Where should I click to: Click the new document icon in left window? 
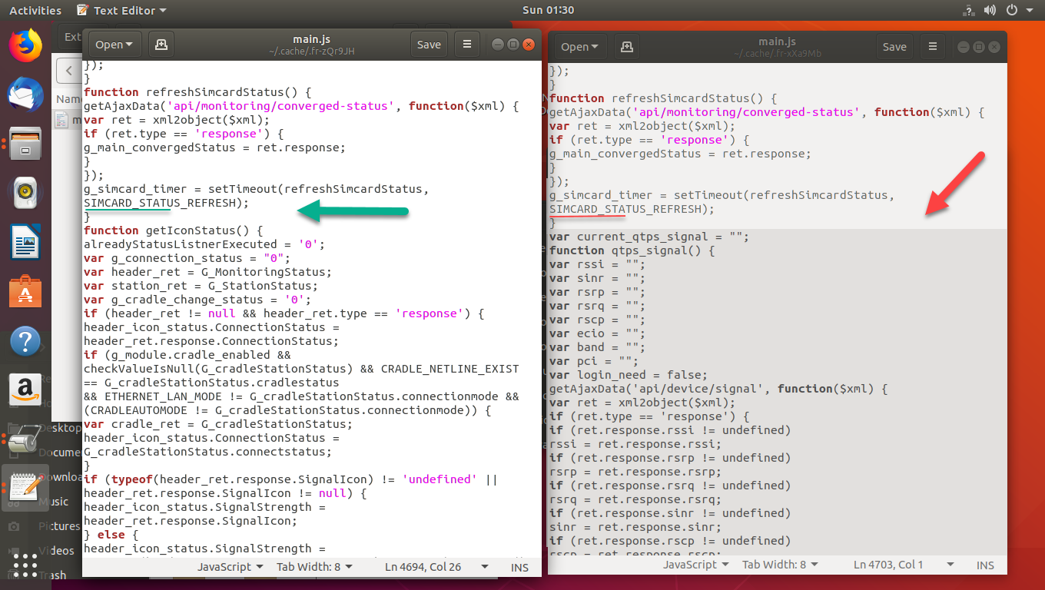[161, 45]
